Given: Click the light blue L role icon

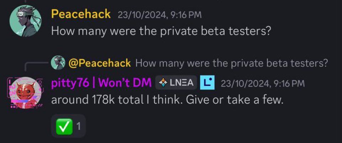Looking at the screenshot, I should [x=207, y=83].
